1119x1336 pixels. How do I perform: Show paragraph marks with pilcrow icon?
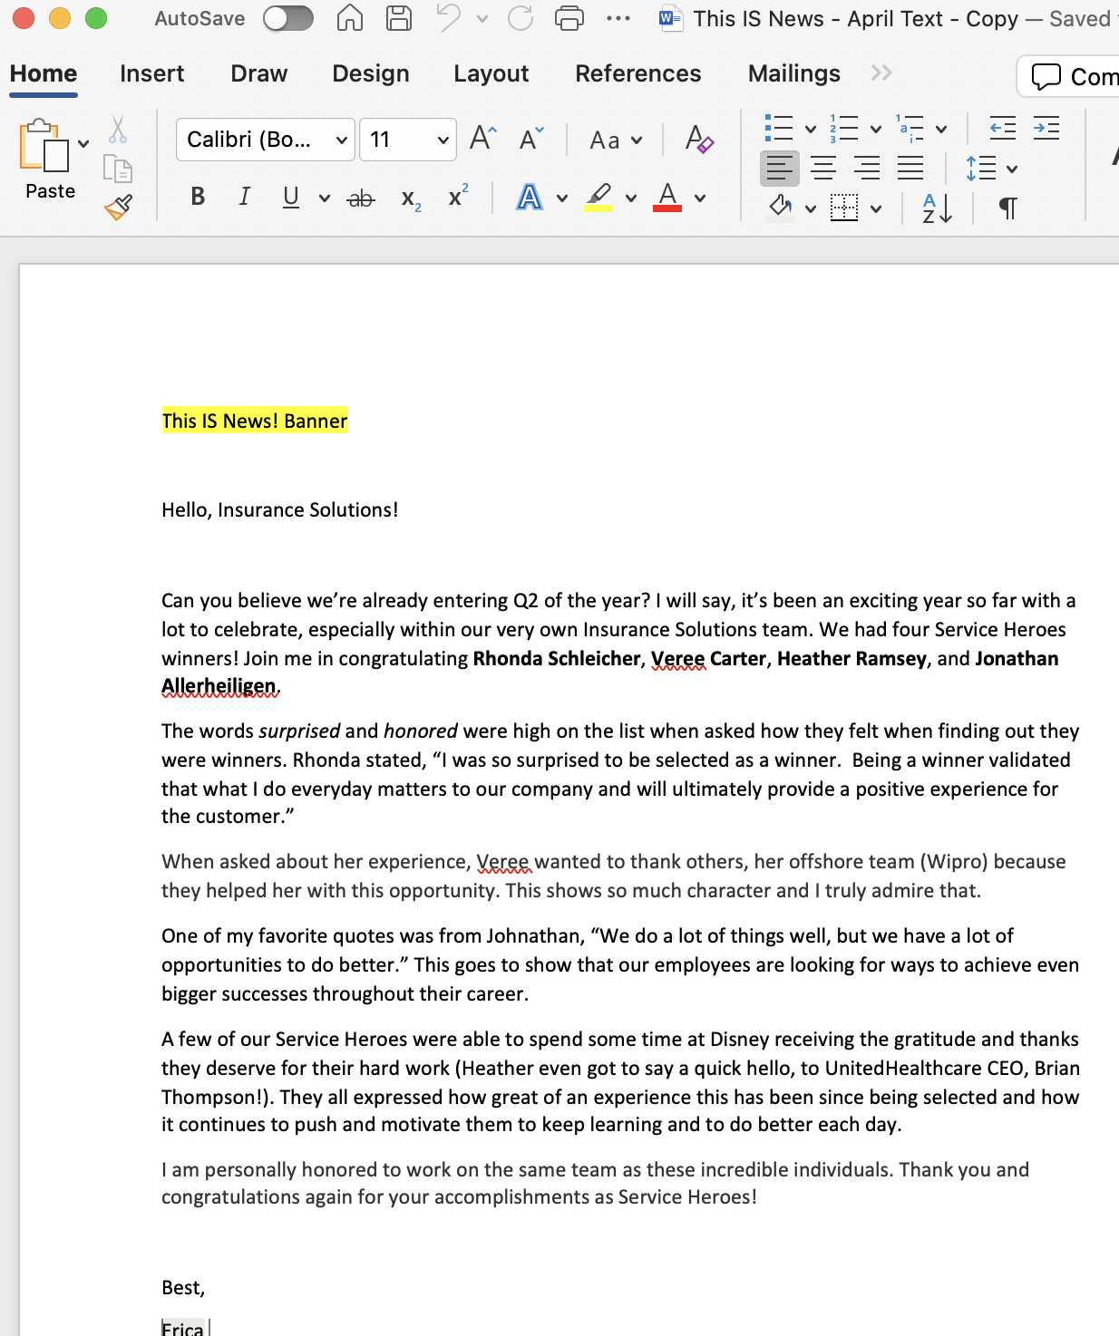(1007, 208)
